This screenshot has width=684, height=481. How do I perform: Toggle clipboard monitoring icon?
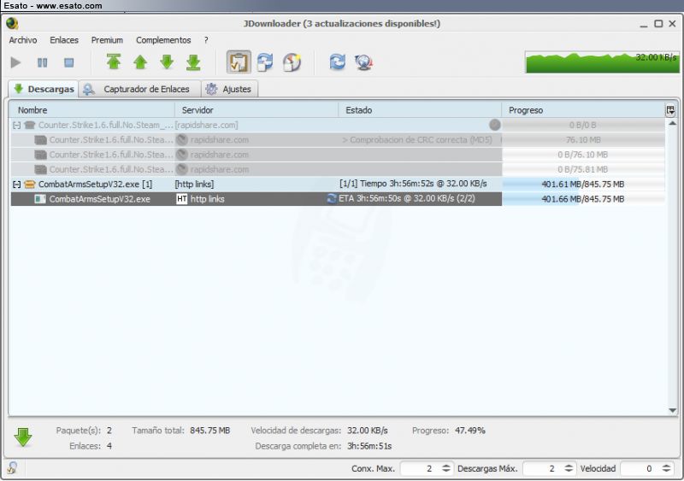(x=239, y=62)
